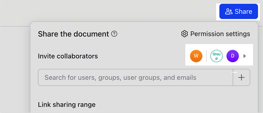Screen dimensions: 263x113
Task: Select the green Group collaborator avatar
Action: (x=216, y=56)
